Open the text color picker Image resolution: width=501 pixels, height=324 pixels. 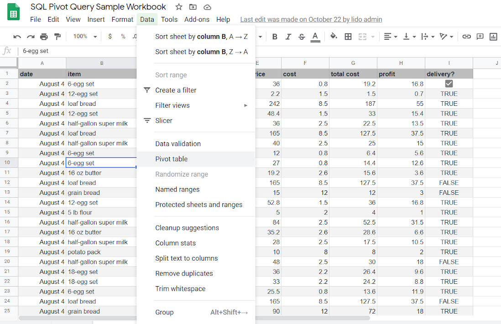314,36
